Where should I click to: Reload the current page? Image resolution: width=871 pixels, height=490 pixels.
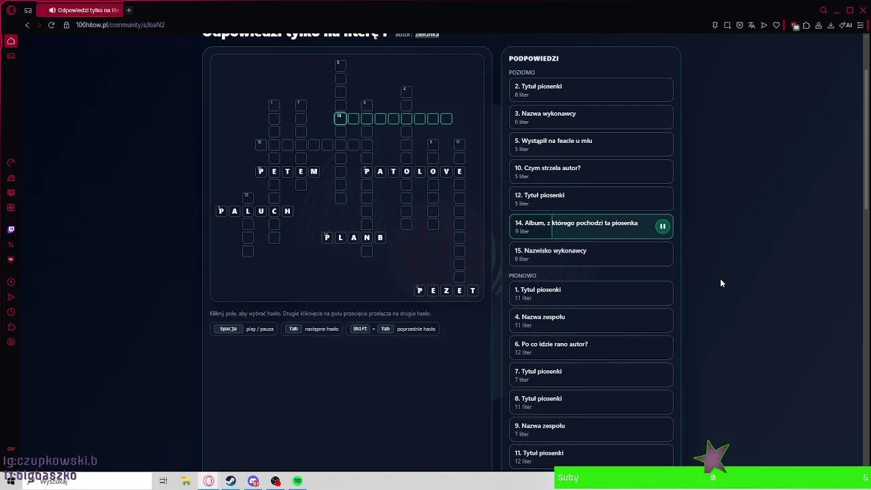click(51, 25)
